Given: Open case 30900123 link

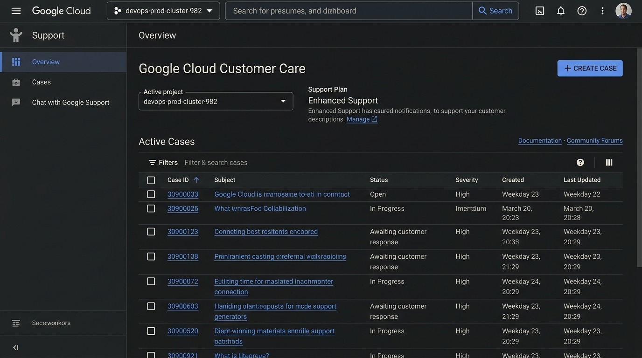Looking at the screenshot, I should coord(183,232).
